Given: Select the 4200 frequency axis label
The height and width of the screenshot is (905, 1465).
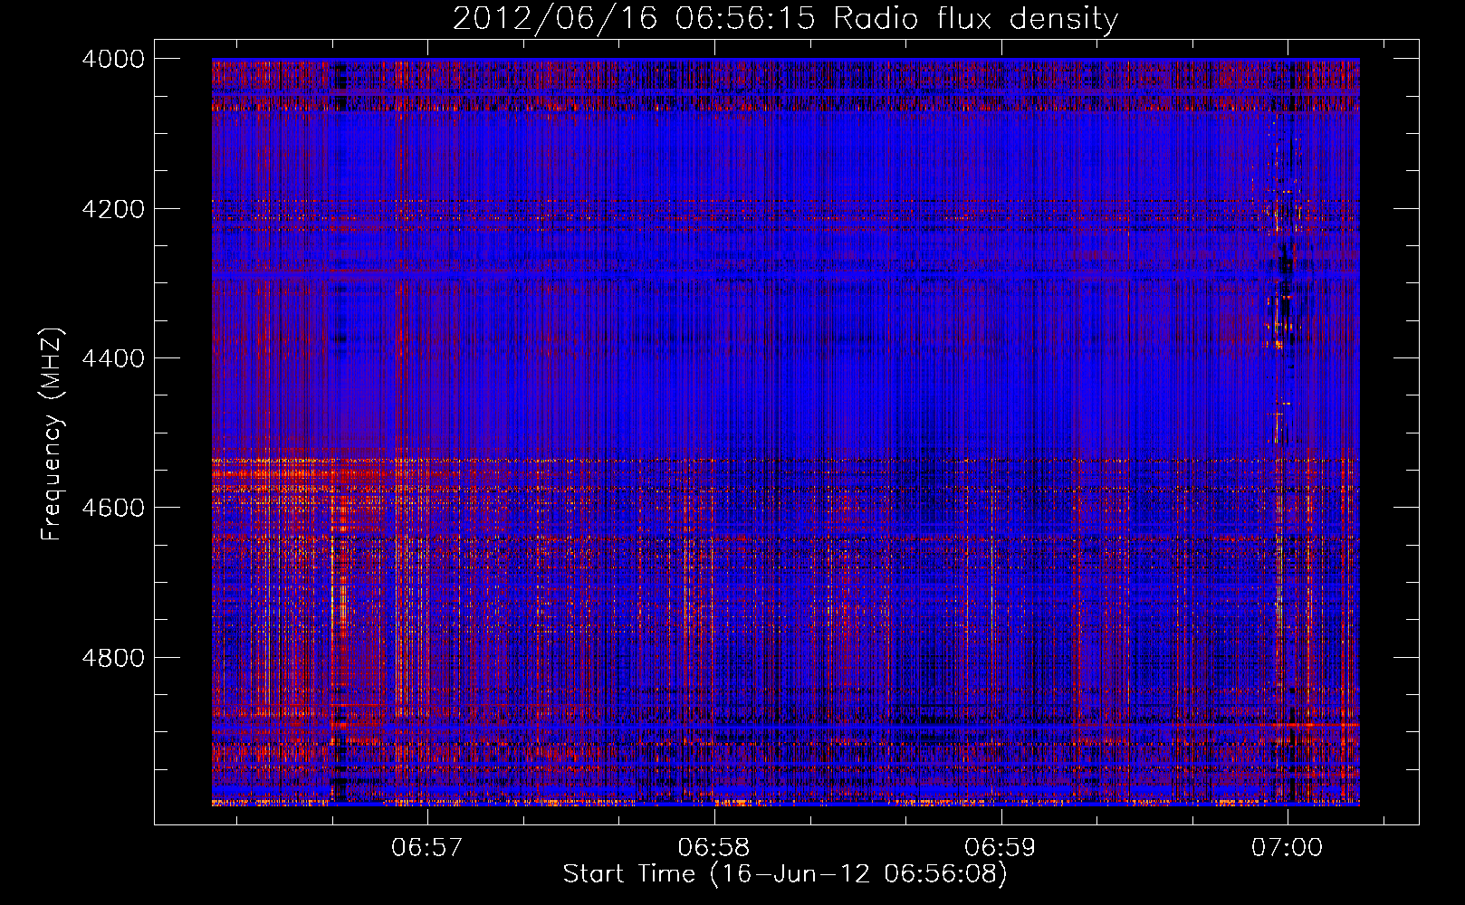Looking at the screenshot, I should point(112,209).
